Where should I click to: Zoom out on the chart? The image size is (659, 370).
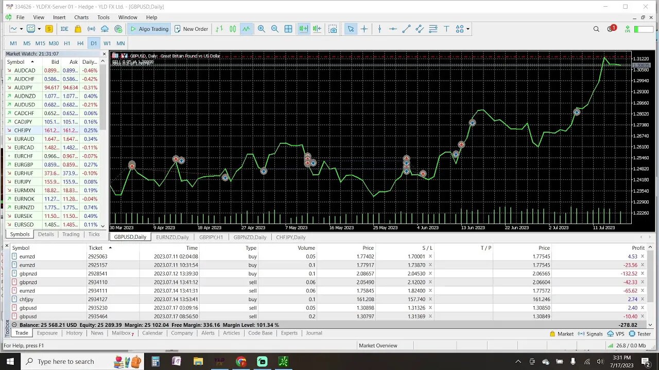275,29
